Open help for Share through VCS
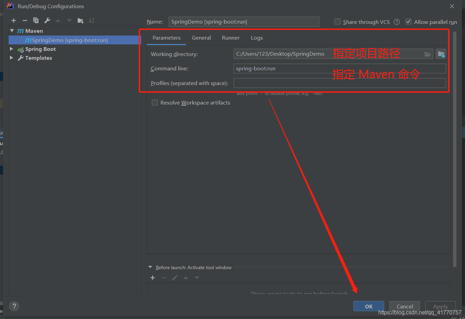Viewport: 465px width, 319px height. coord(397,22)
